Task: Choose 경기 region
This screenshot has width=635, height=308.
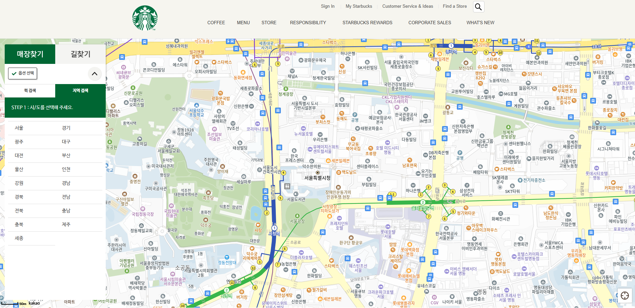Action: coord(66,128)
